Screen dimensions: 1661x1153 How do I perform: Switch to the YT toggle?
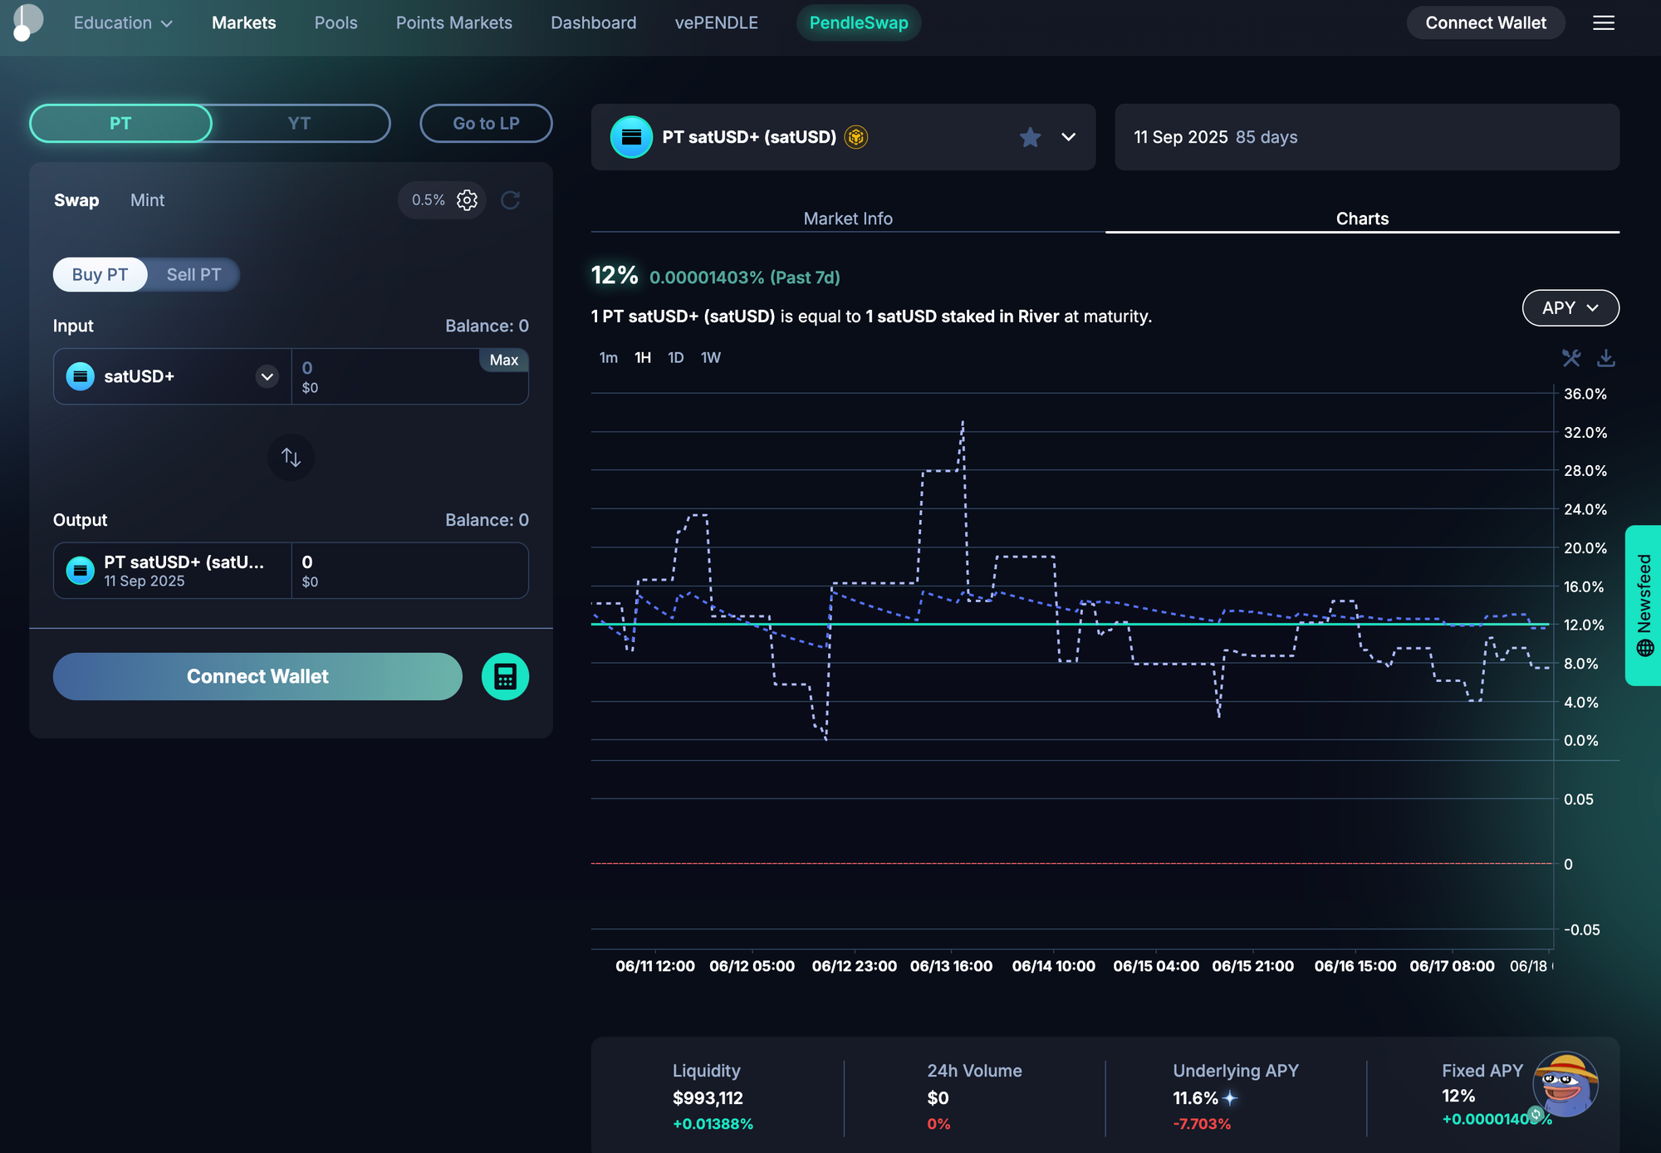(x=299, y=123)
